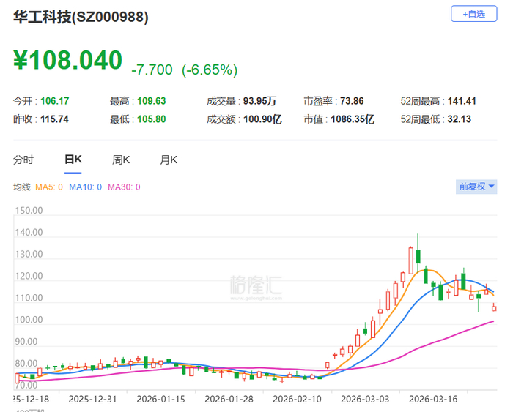The image size is (513, 412).
Task: Click the 120.00 y-axis label
Action: pyautogui.click(x=29, y=277)
